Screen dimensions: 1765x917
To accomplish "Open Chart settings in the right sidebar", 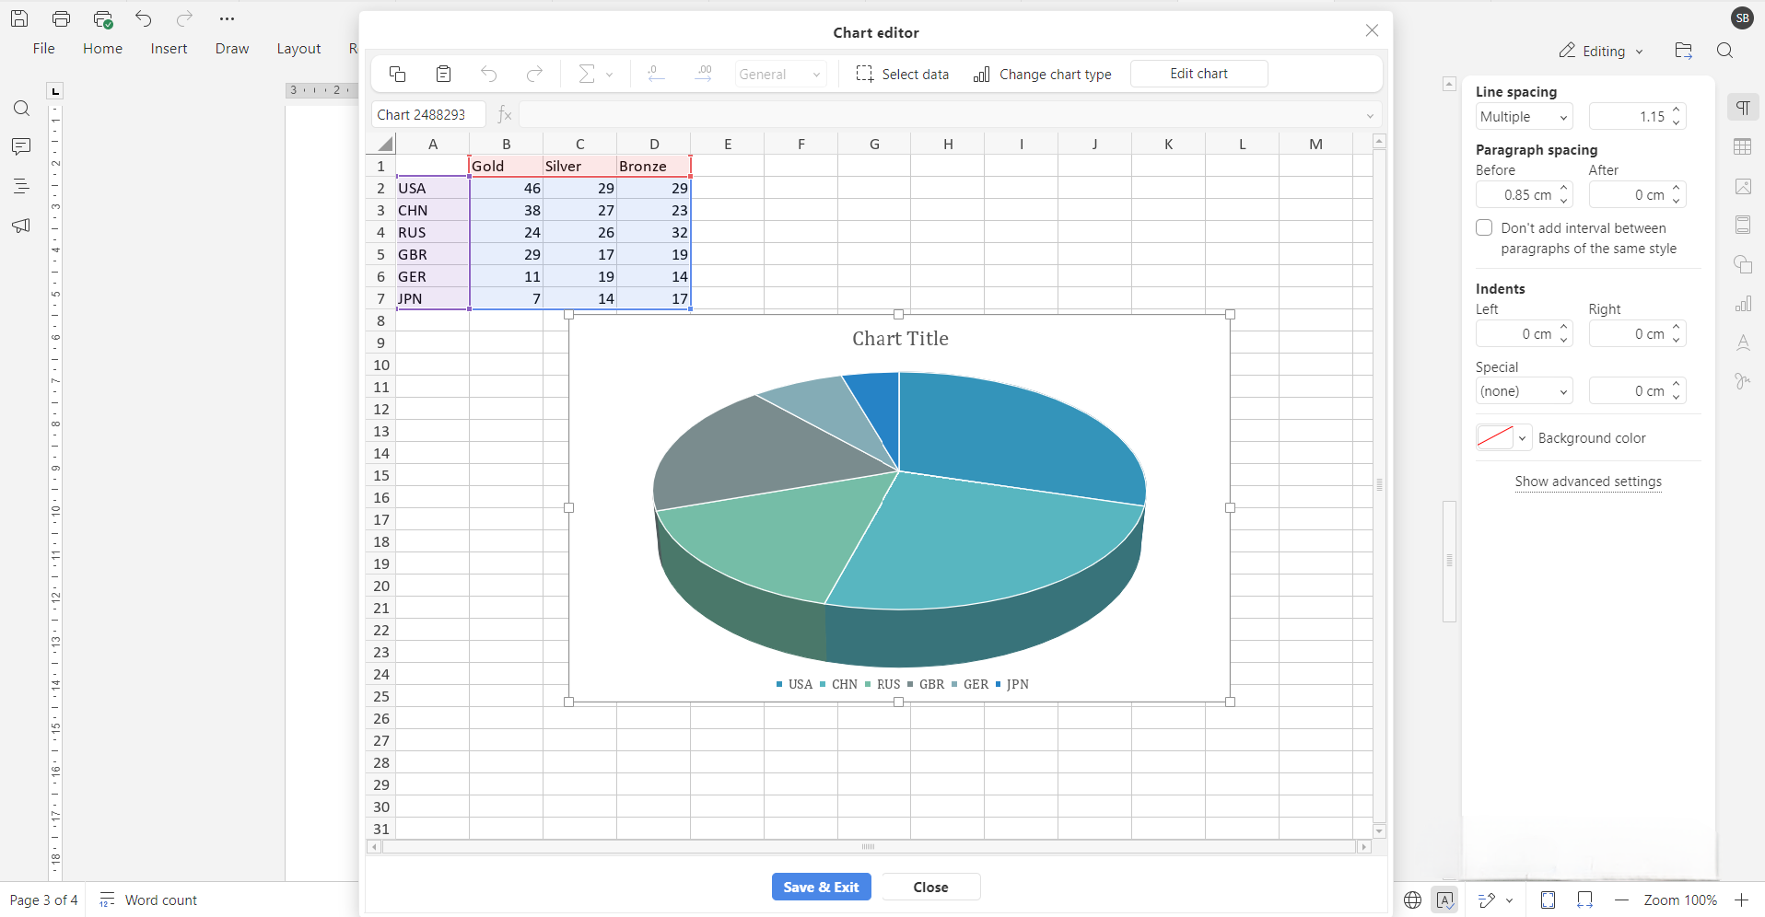I will [x=1744, y=304].
